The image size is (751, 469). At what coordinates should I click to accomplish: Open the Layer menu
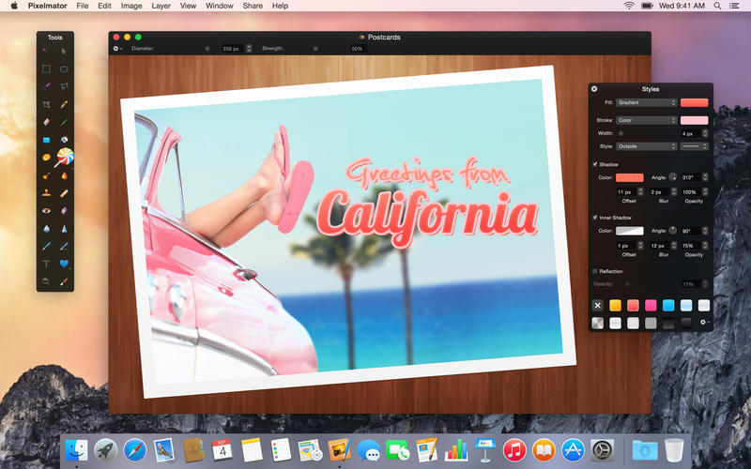point(161,6)
